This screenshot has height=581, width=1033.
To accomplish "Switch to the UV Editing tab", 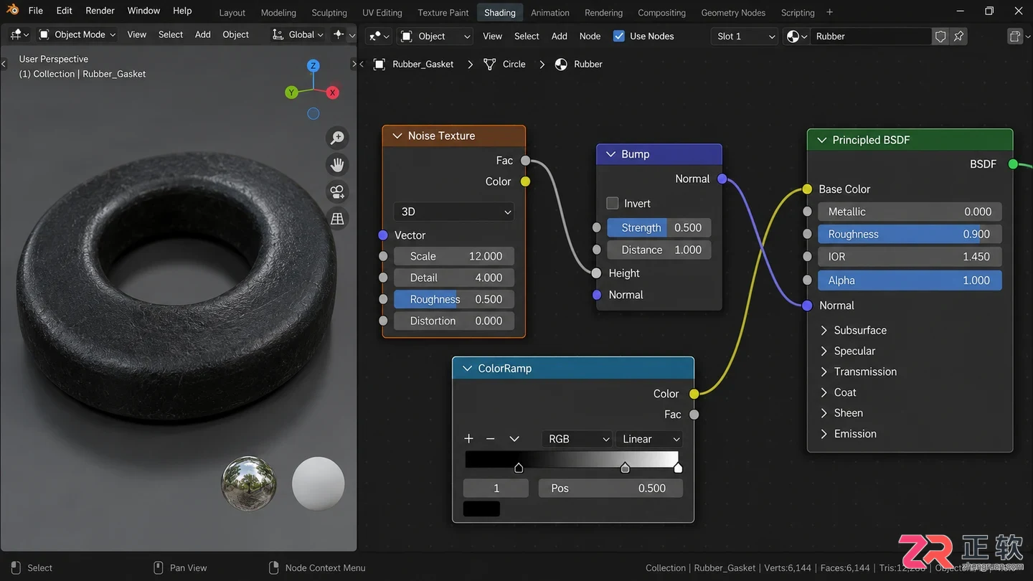I will [382, 12].
